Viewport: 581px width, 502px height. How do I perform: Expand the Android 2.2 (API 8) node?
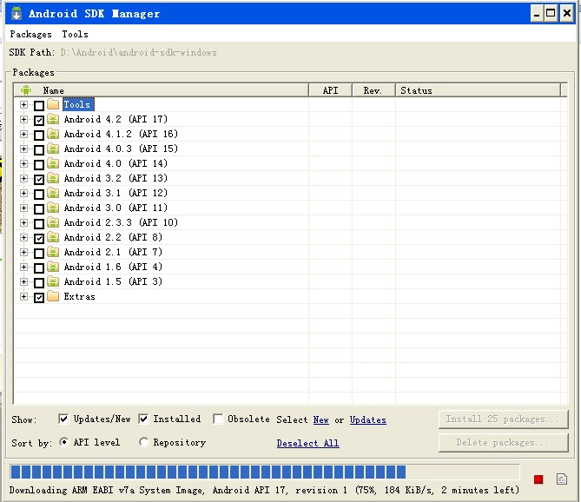point(23,237)
